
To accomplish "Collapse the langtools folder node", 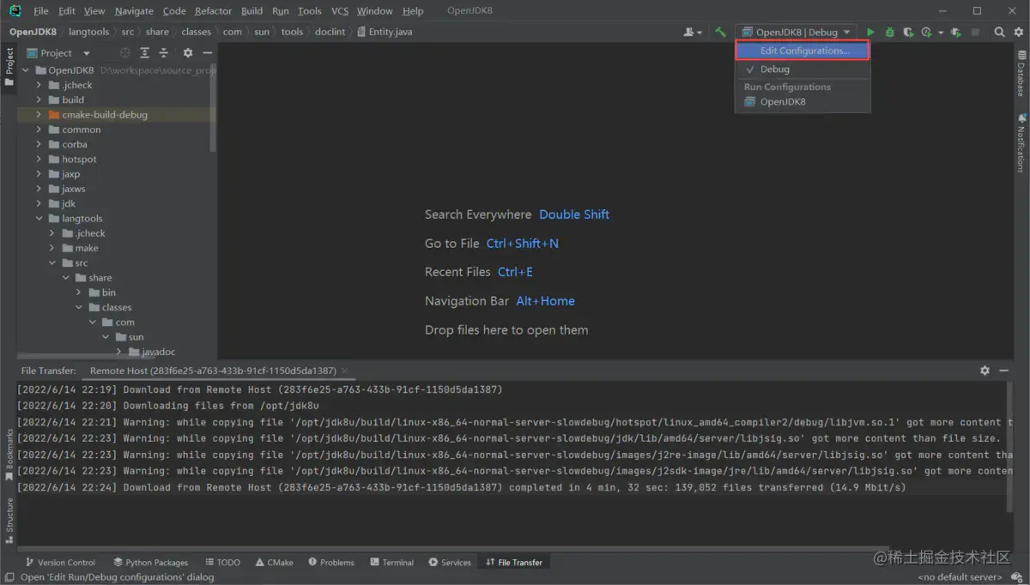I will pos(39,219).
